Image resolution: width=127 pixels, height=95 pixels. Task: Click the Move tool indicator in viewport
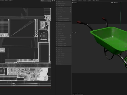[x=74, y=33]
